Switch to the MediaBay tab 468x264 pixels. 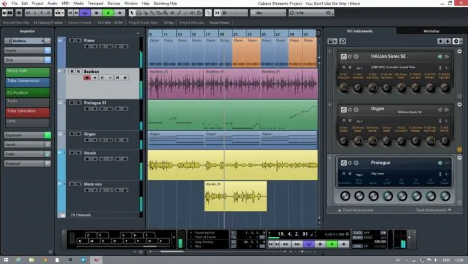click(x=432, y=31)
